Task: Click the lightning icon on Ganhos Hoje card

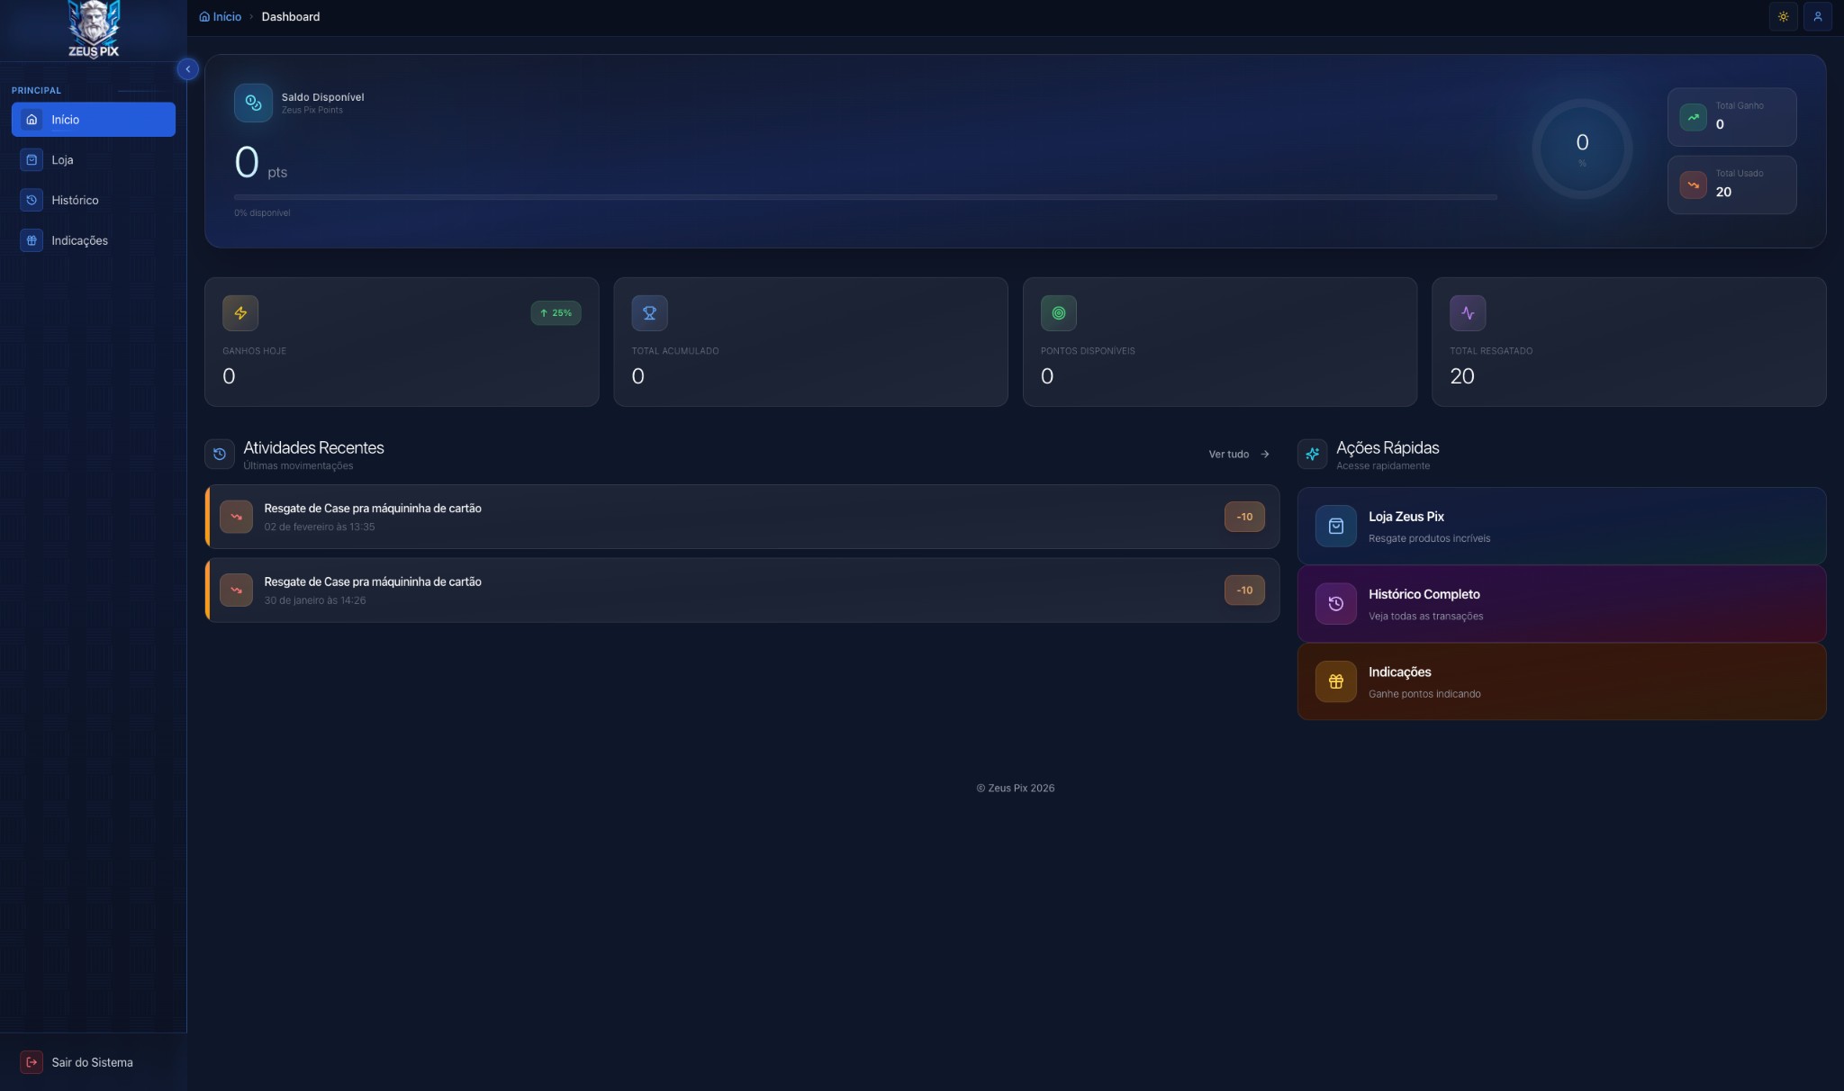Action: click(240, 312)
